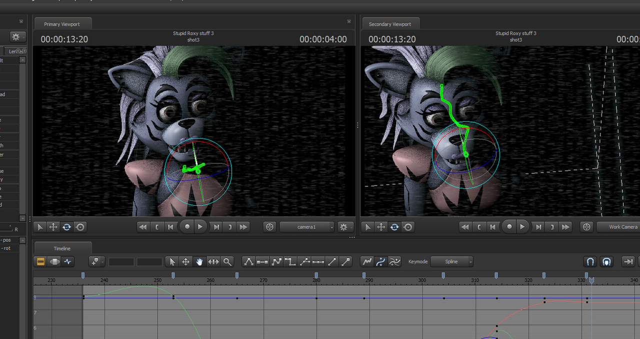
Task: Activate the rotate manipulator in Secondary Viewport
Action: pyautogui.click(x=394, y=227)
